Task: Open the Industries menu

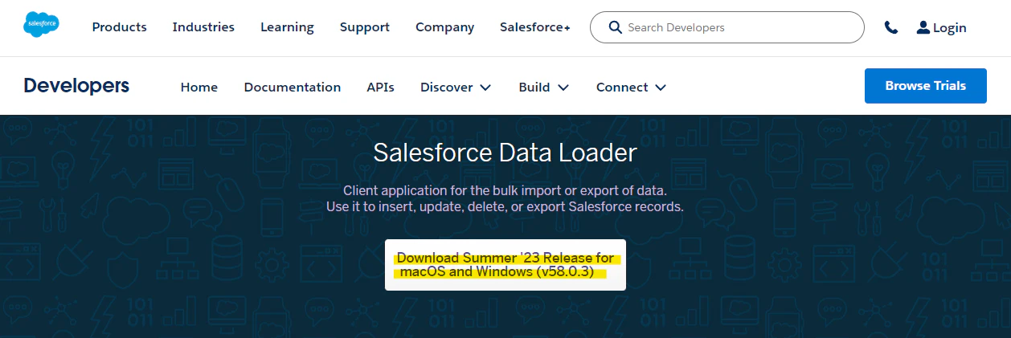Action: click(x=203, y=27)
